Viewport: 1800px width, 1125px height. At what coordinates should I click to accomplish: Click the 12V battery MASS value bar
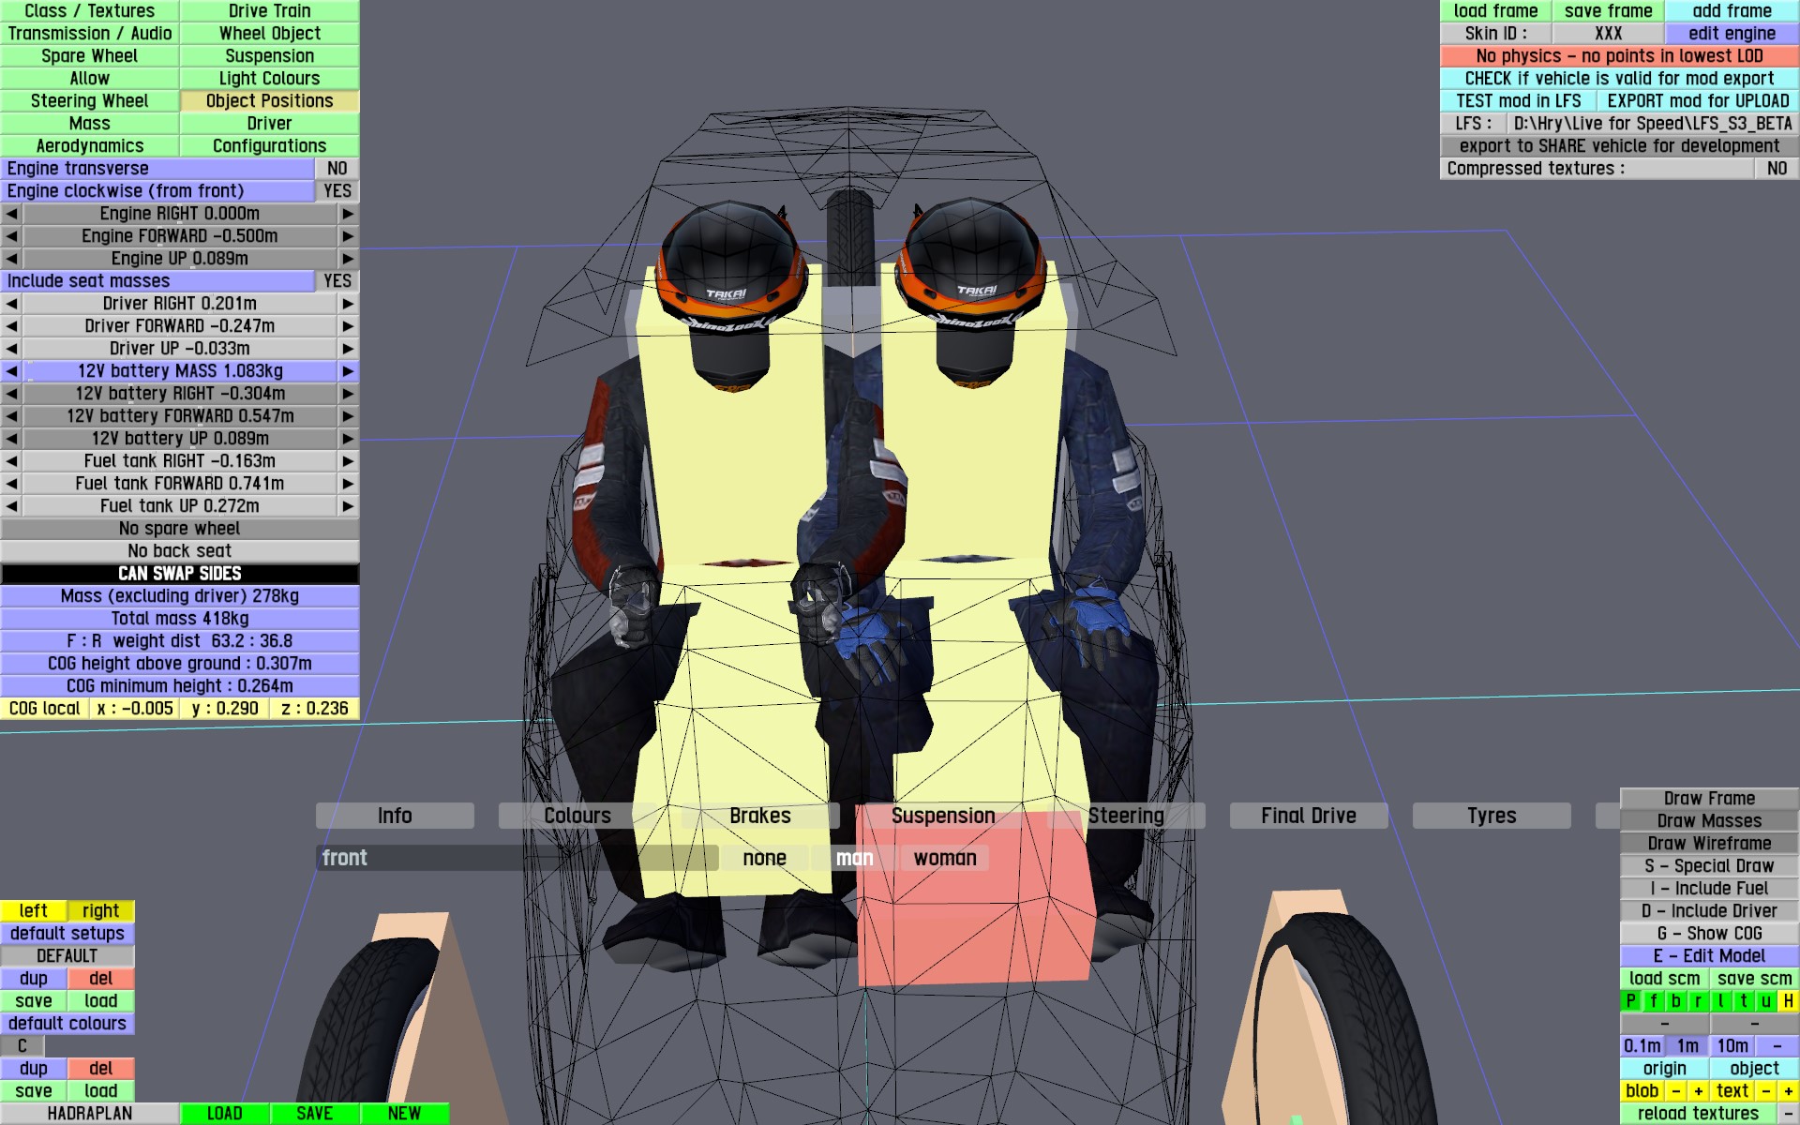tap(180, 371)
